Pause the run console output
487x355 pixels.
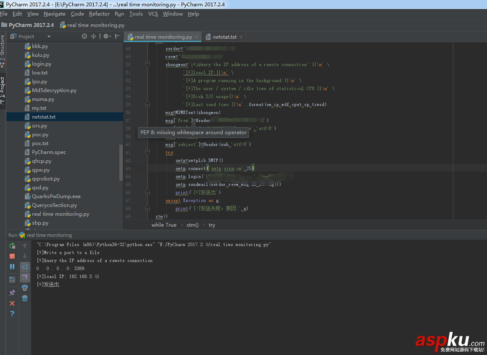coord(12,266)
